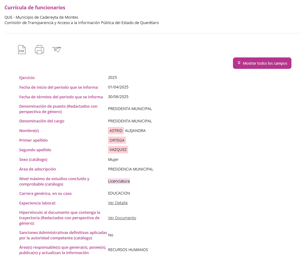308x258 pixels.
Task: Open the Ver Documento link
Action: point(122,218)
